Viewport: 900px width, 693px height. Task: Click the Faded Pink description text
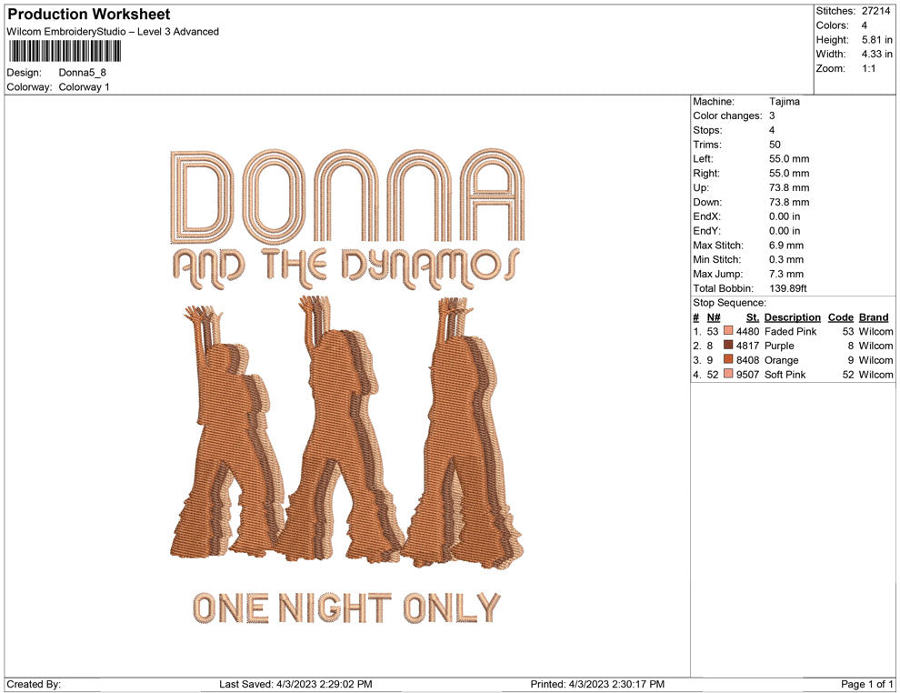pyautogui.click(x=790, y=331)
